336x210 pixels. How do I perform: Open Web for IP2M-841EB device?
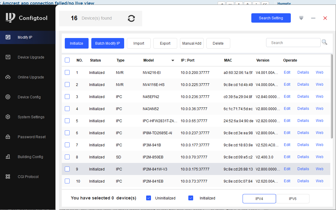pyautogui.click(x=319, y=181)
